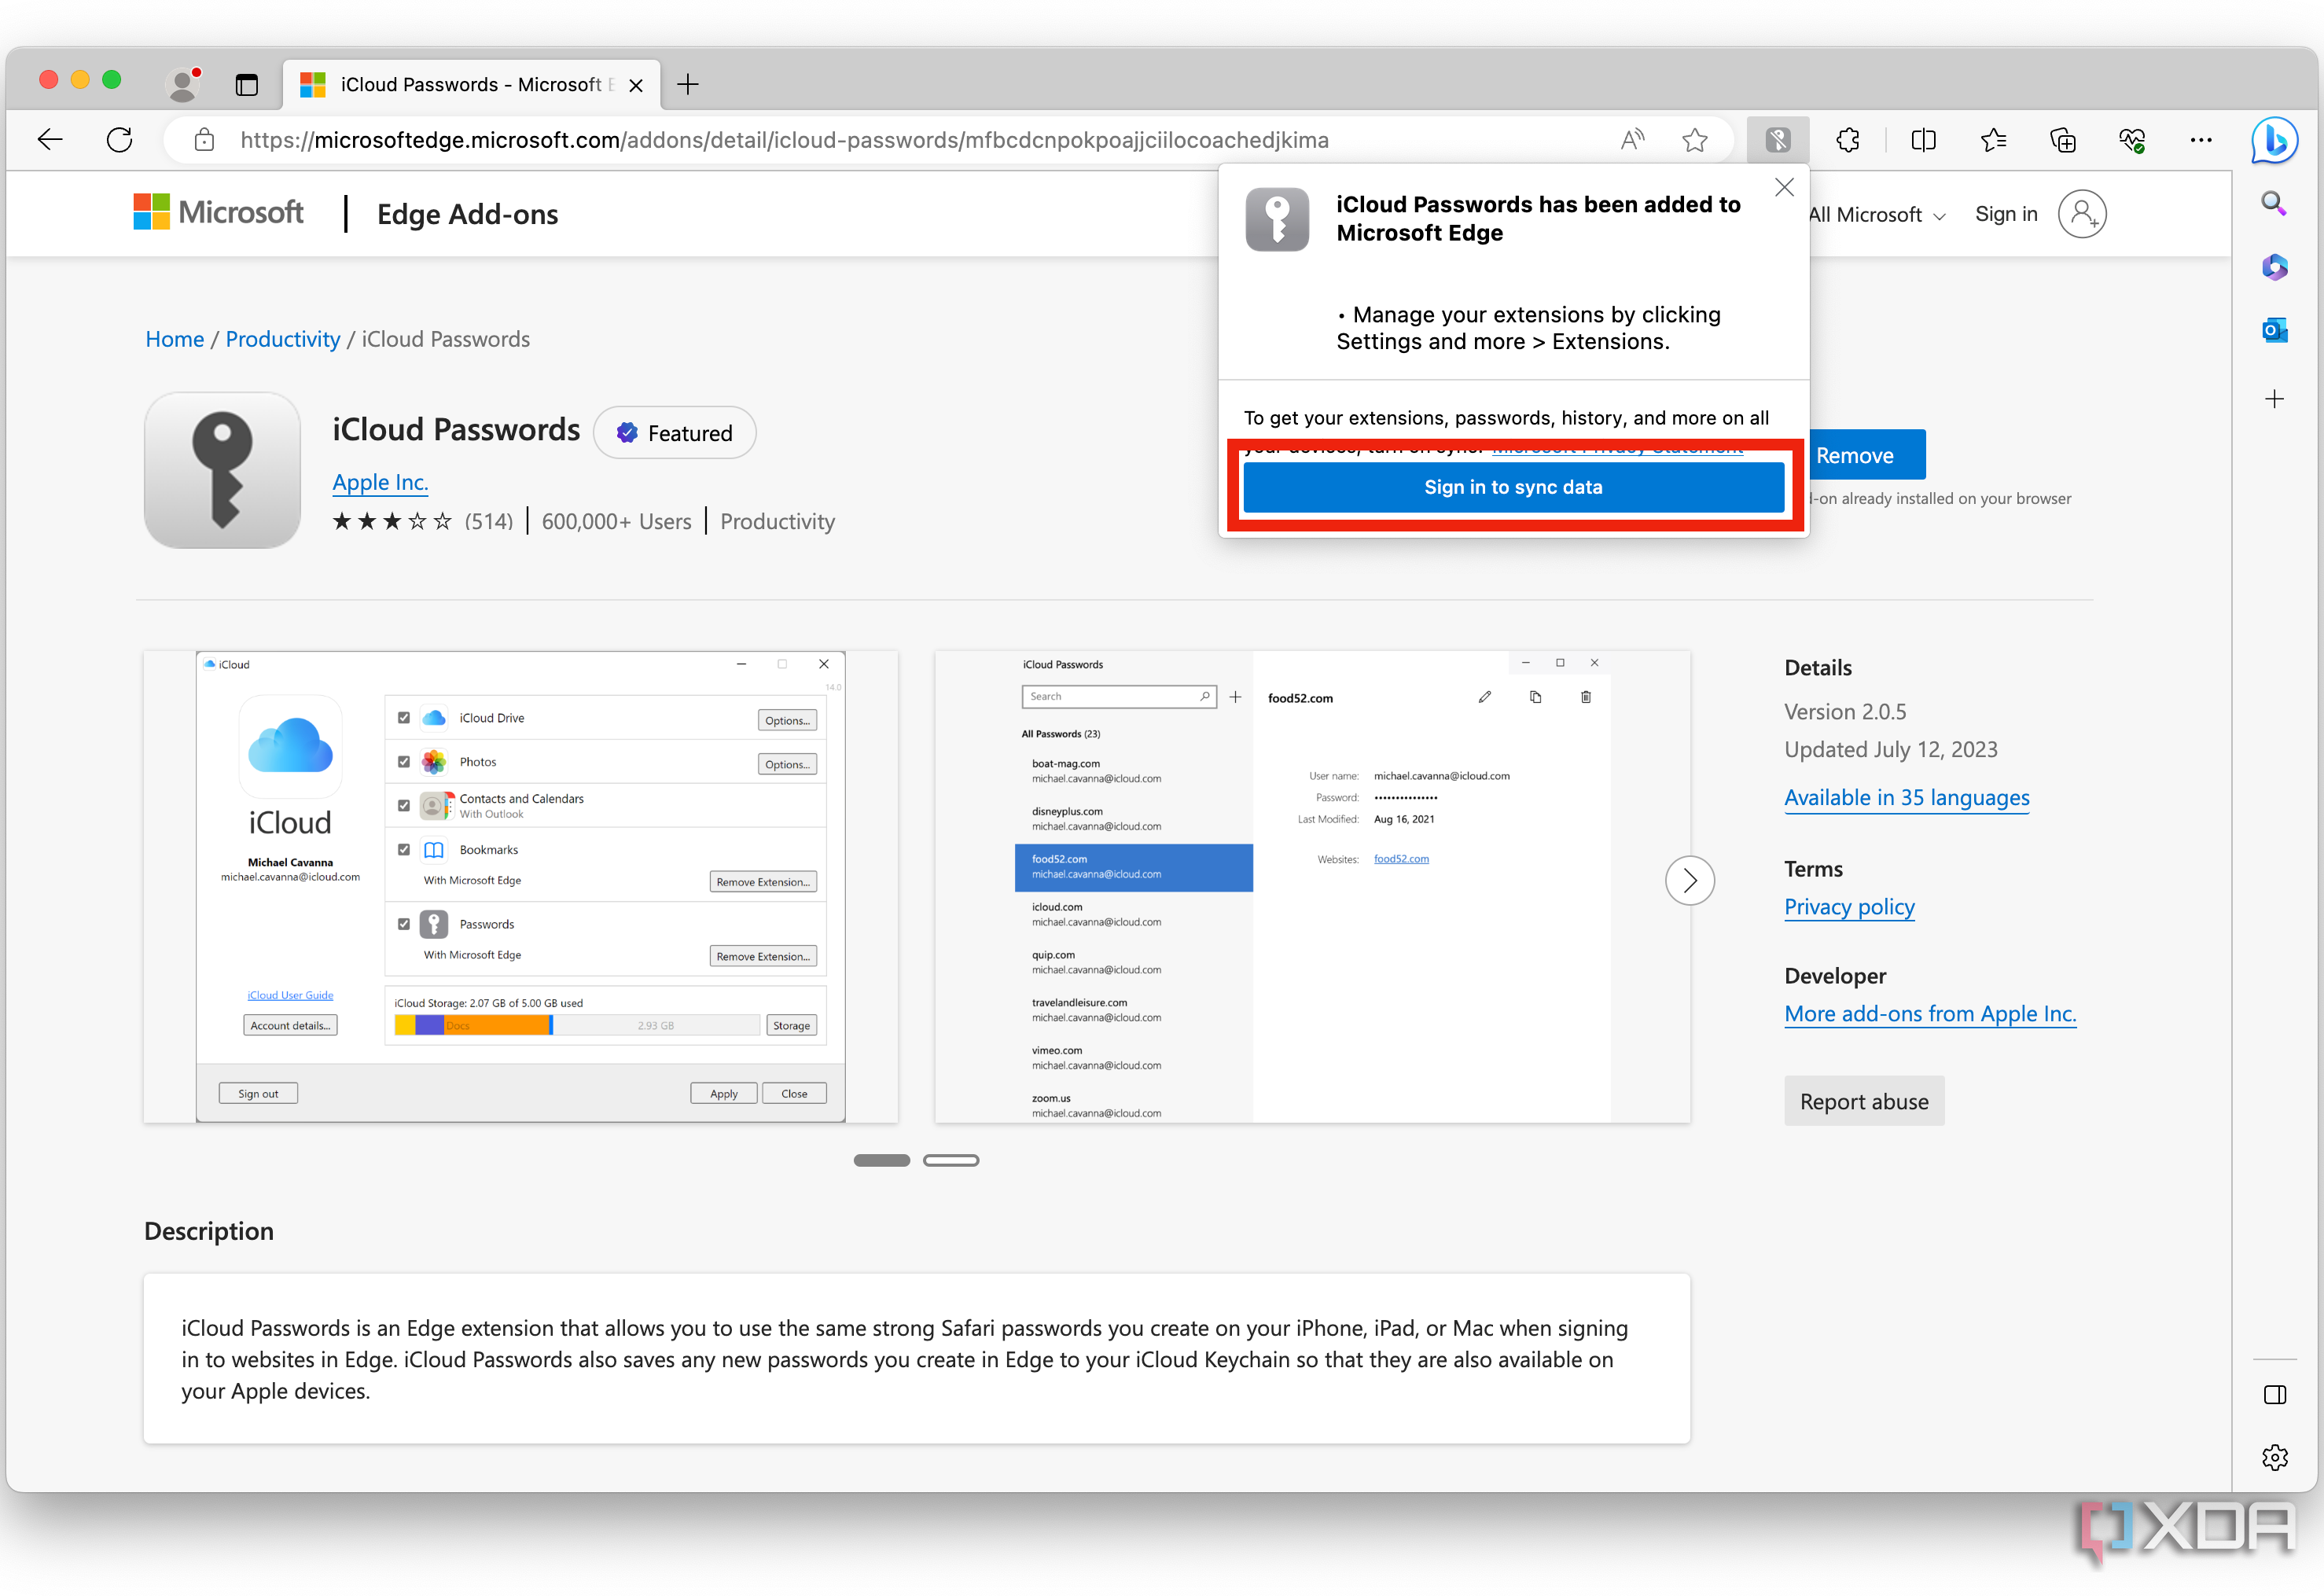This screenshot has height=1596, width=2324.
Task: Open sidebar settings gear icon
Action: click(x=2274, y=1457)
